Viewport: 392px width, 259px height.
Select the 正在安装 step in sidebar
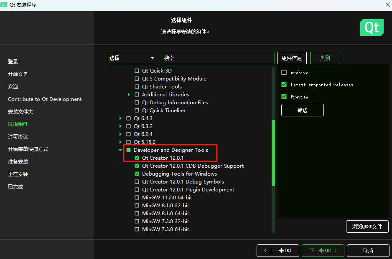pos(18,174)
